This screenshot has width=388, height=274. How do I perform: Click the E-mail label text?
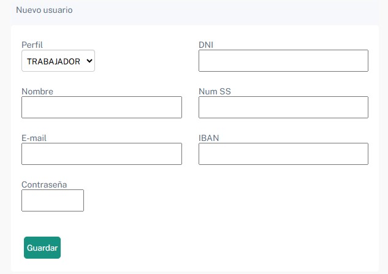(34, 138)
